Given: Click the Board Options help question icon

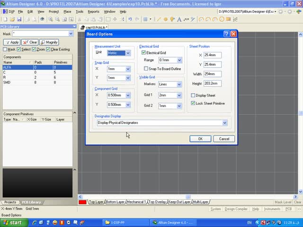Looking at the screenshot, I should (226, 34).
